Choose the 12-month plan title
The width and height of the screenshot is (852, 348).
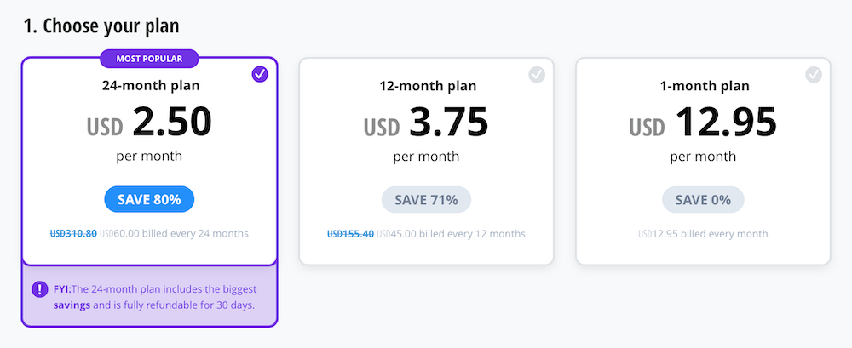tap(426, 85)
